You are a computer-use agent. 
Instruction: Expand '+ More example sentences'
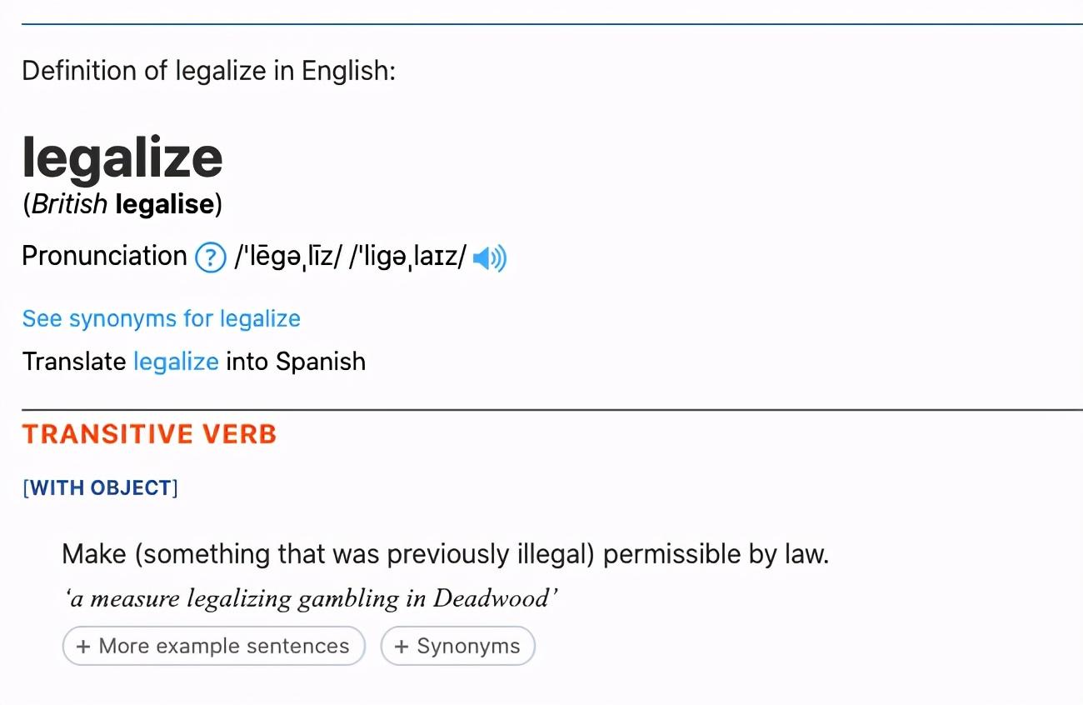click(x=214, y=646)
